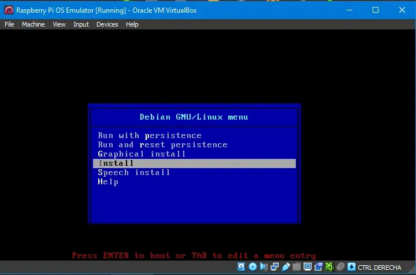
Task: Maximize the VirtualBox window
Action: (376, 10)
